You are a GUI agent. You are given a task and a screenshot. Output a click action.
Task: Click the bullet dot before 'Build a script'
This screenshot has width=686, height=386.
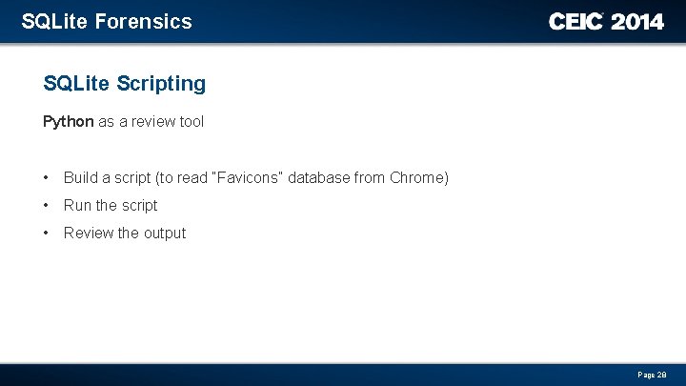(46, 177)
